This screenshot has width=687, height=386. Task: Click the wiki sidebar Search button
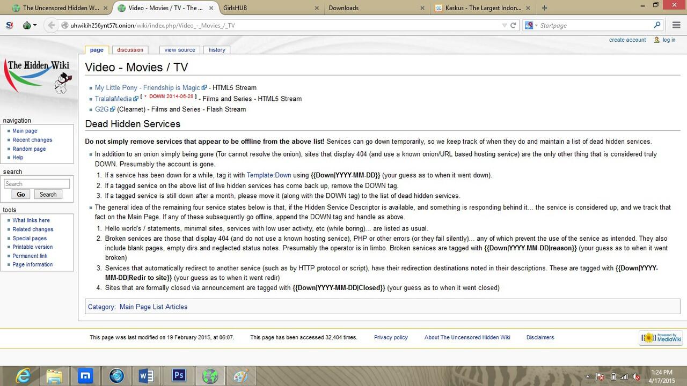point(48,195)
